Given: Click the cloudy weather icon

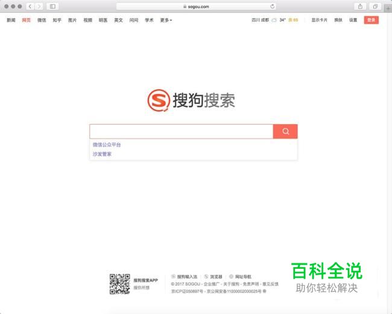Looking at the screenshot, I should [274, 20].
